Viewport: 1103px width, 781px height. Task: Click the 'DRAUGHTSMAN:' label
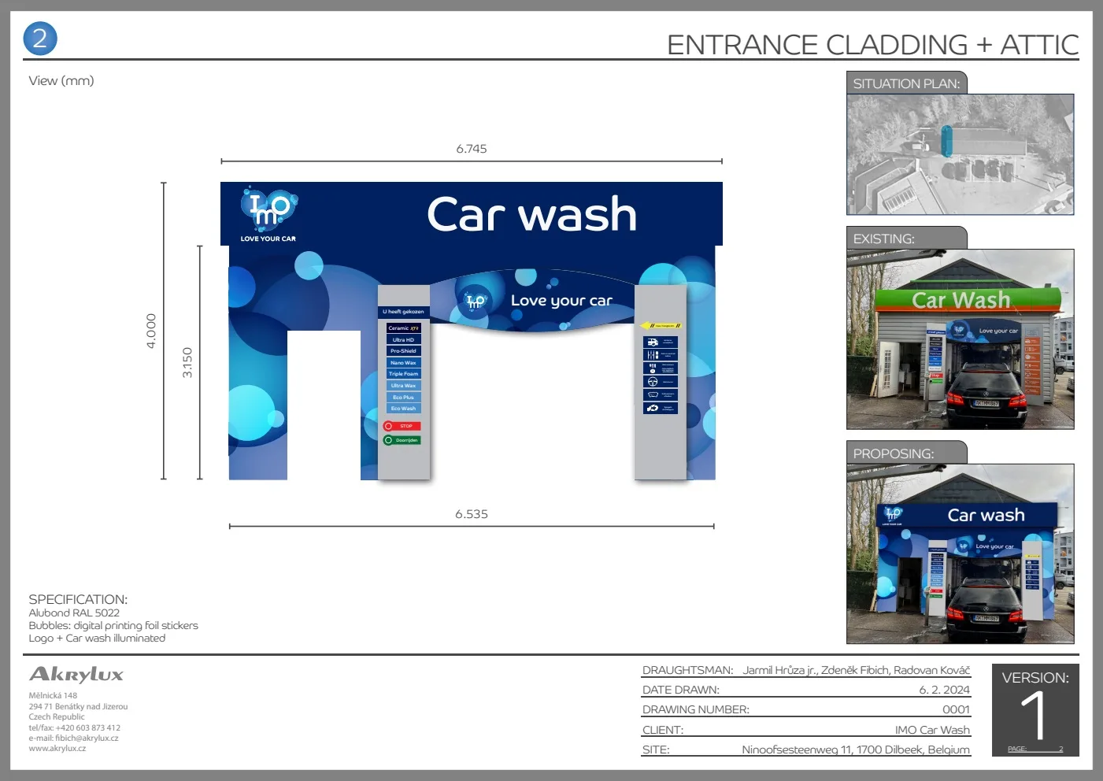tap(687, 670)
